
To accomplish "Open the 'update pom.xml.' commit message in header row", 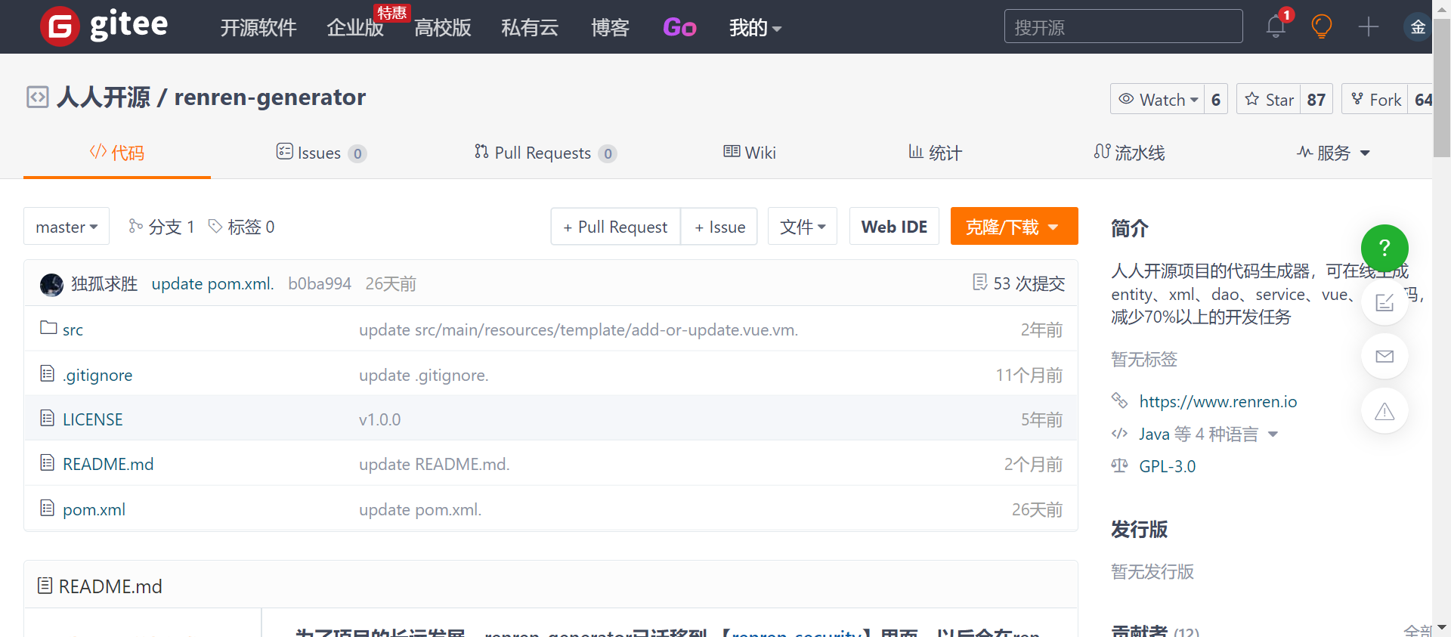I will point(213,283).
